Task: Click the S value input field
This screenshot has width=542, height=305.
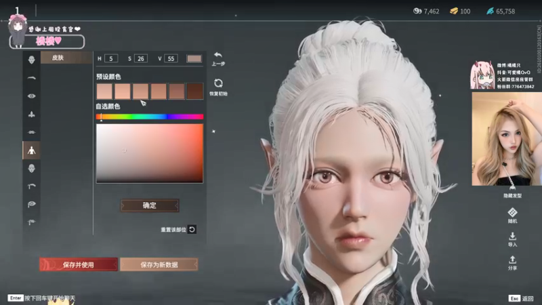Action: 141,58
